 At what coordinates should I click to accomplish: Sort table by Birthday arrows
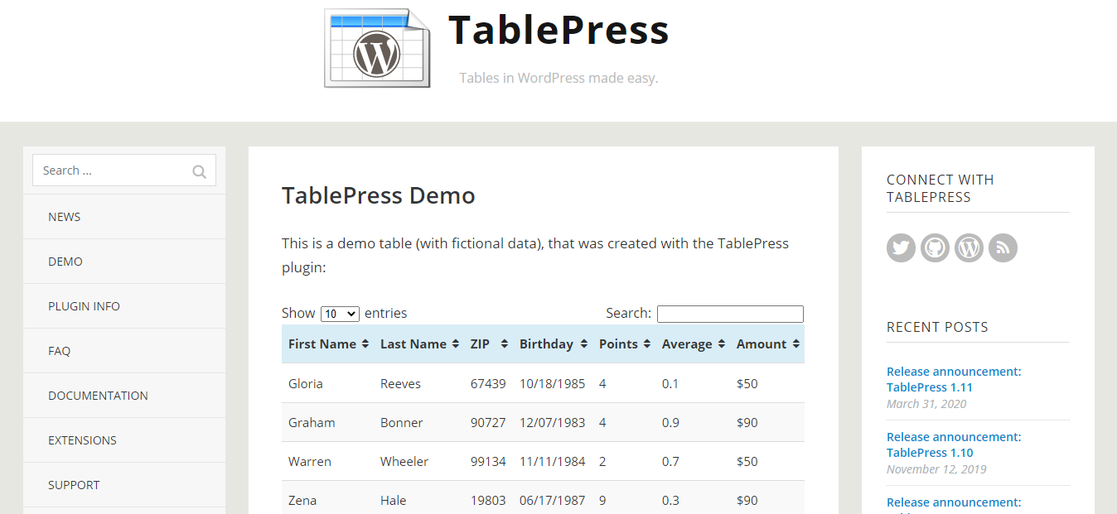[584, 344]
